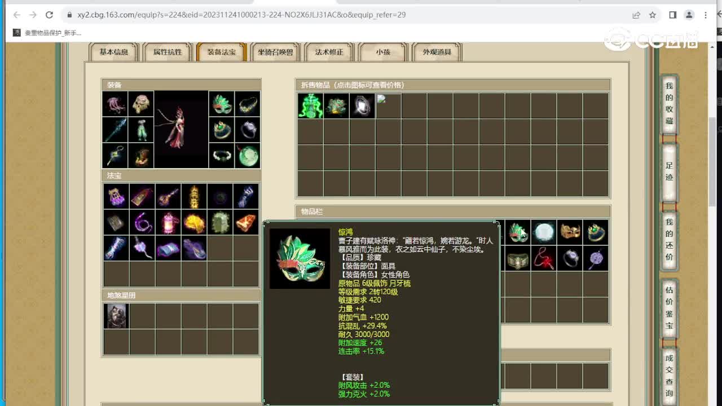Click the red tablet talisman in 法宝
The image size is (722, 406).
142,196
